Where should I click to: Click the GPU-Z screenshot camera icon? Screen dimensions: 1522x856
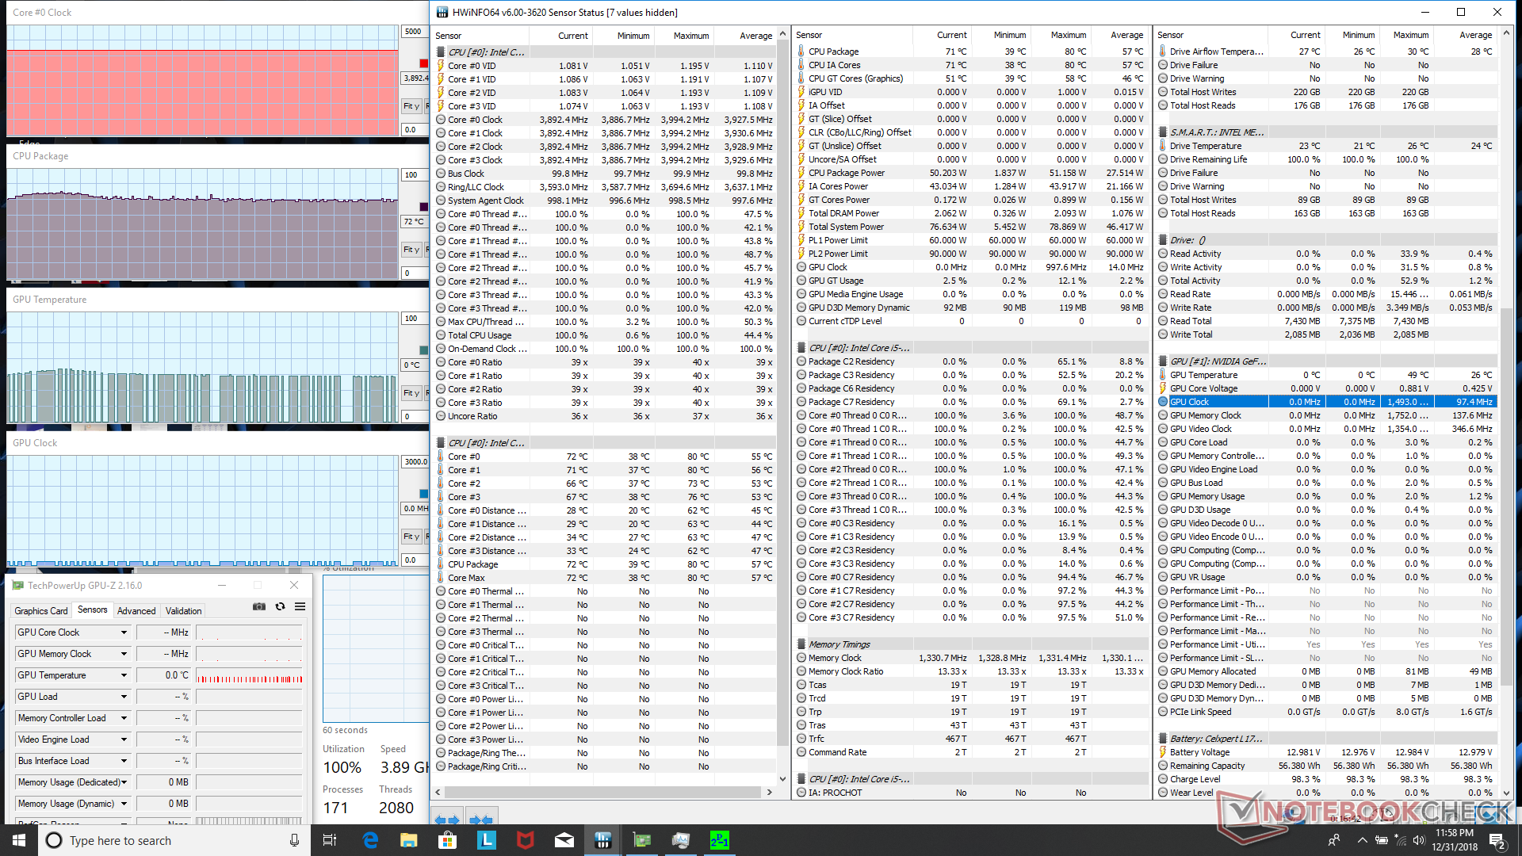(x=259, y=606)
